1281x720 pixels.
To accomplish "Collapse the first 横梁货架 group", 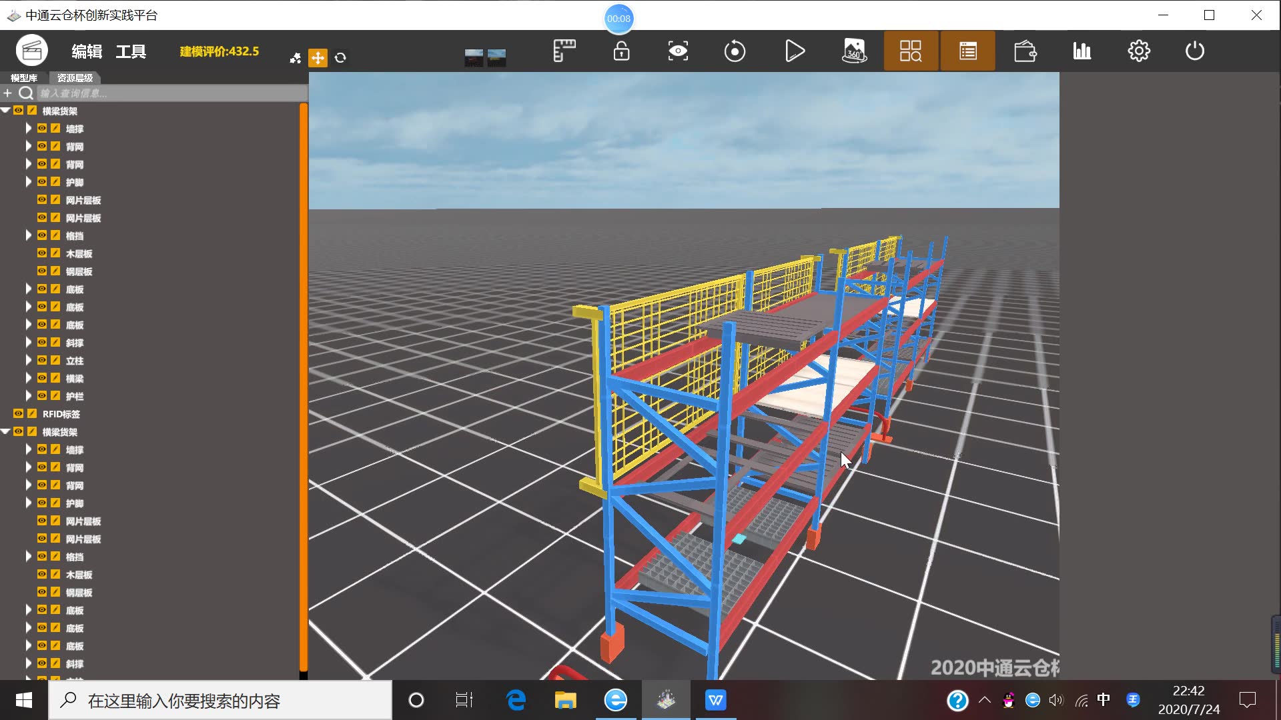I will click(5, 111).
